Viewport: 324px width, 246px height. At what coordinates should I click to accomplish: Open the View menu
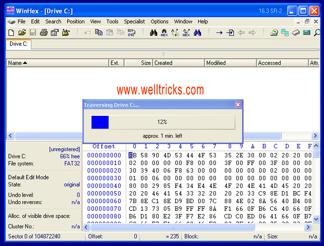click(x=95, y=22)
